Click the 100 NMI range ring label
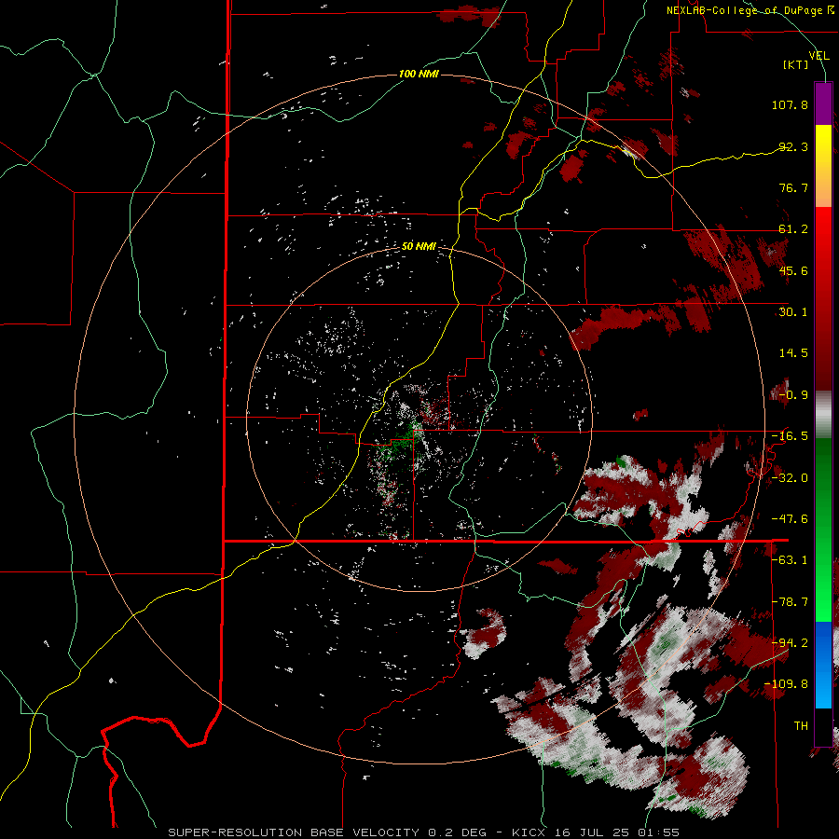 [419, 74]
